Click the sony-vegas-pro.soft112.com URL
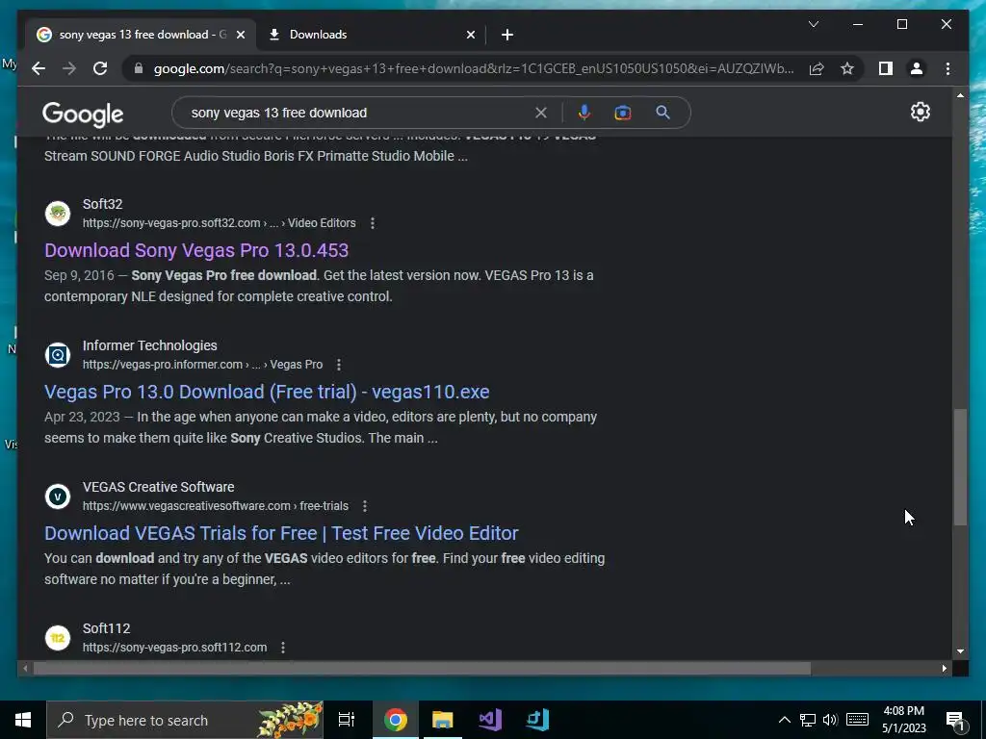Image resolution: width=986 pixels, height=739 pixels. click(x=175, y=648)
